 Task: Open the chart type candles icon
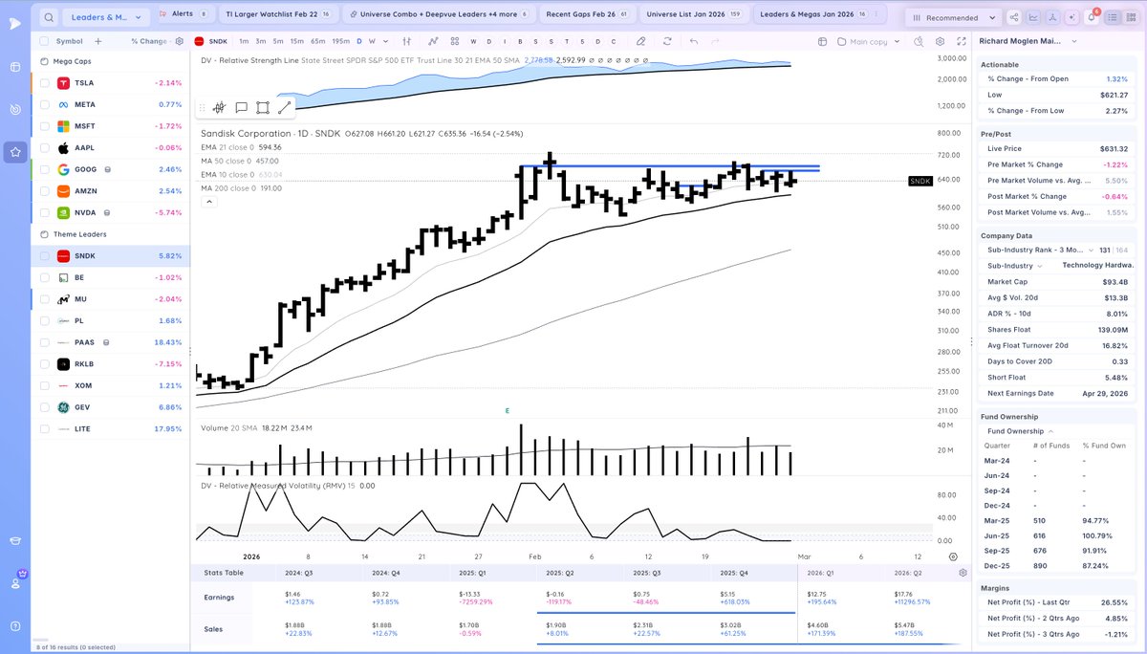406,41
